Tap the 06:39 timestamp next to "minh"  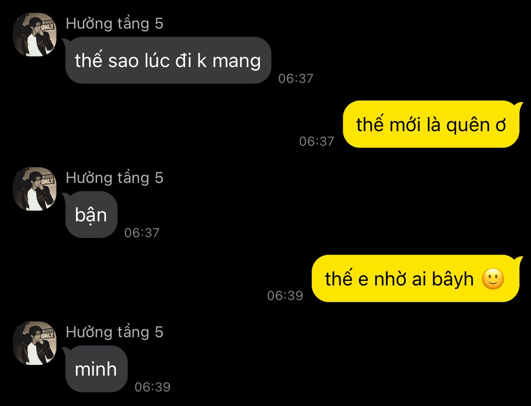click(153, 387)
